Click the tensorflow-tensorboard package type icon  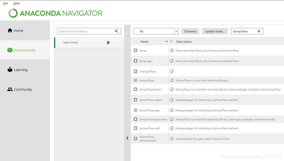point(171,139)
